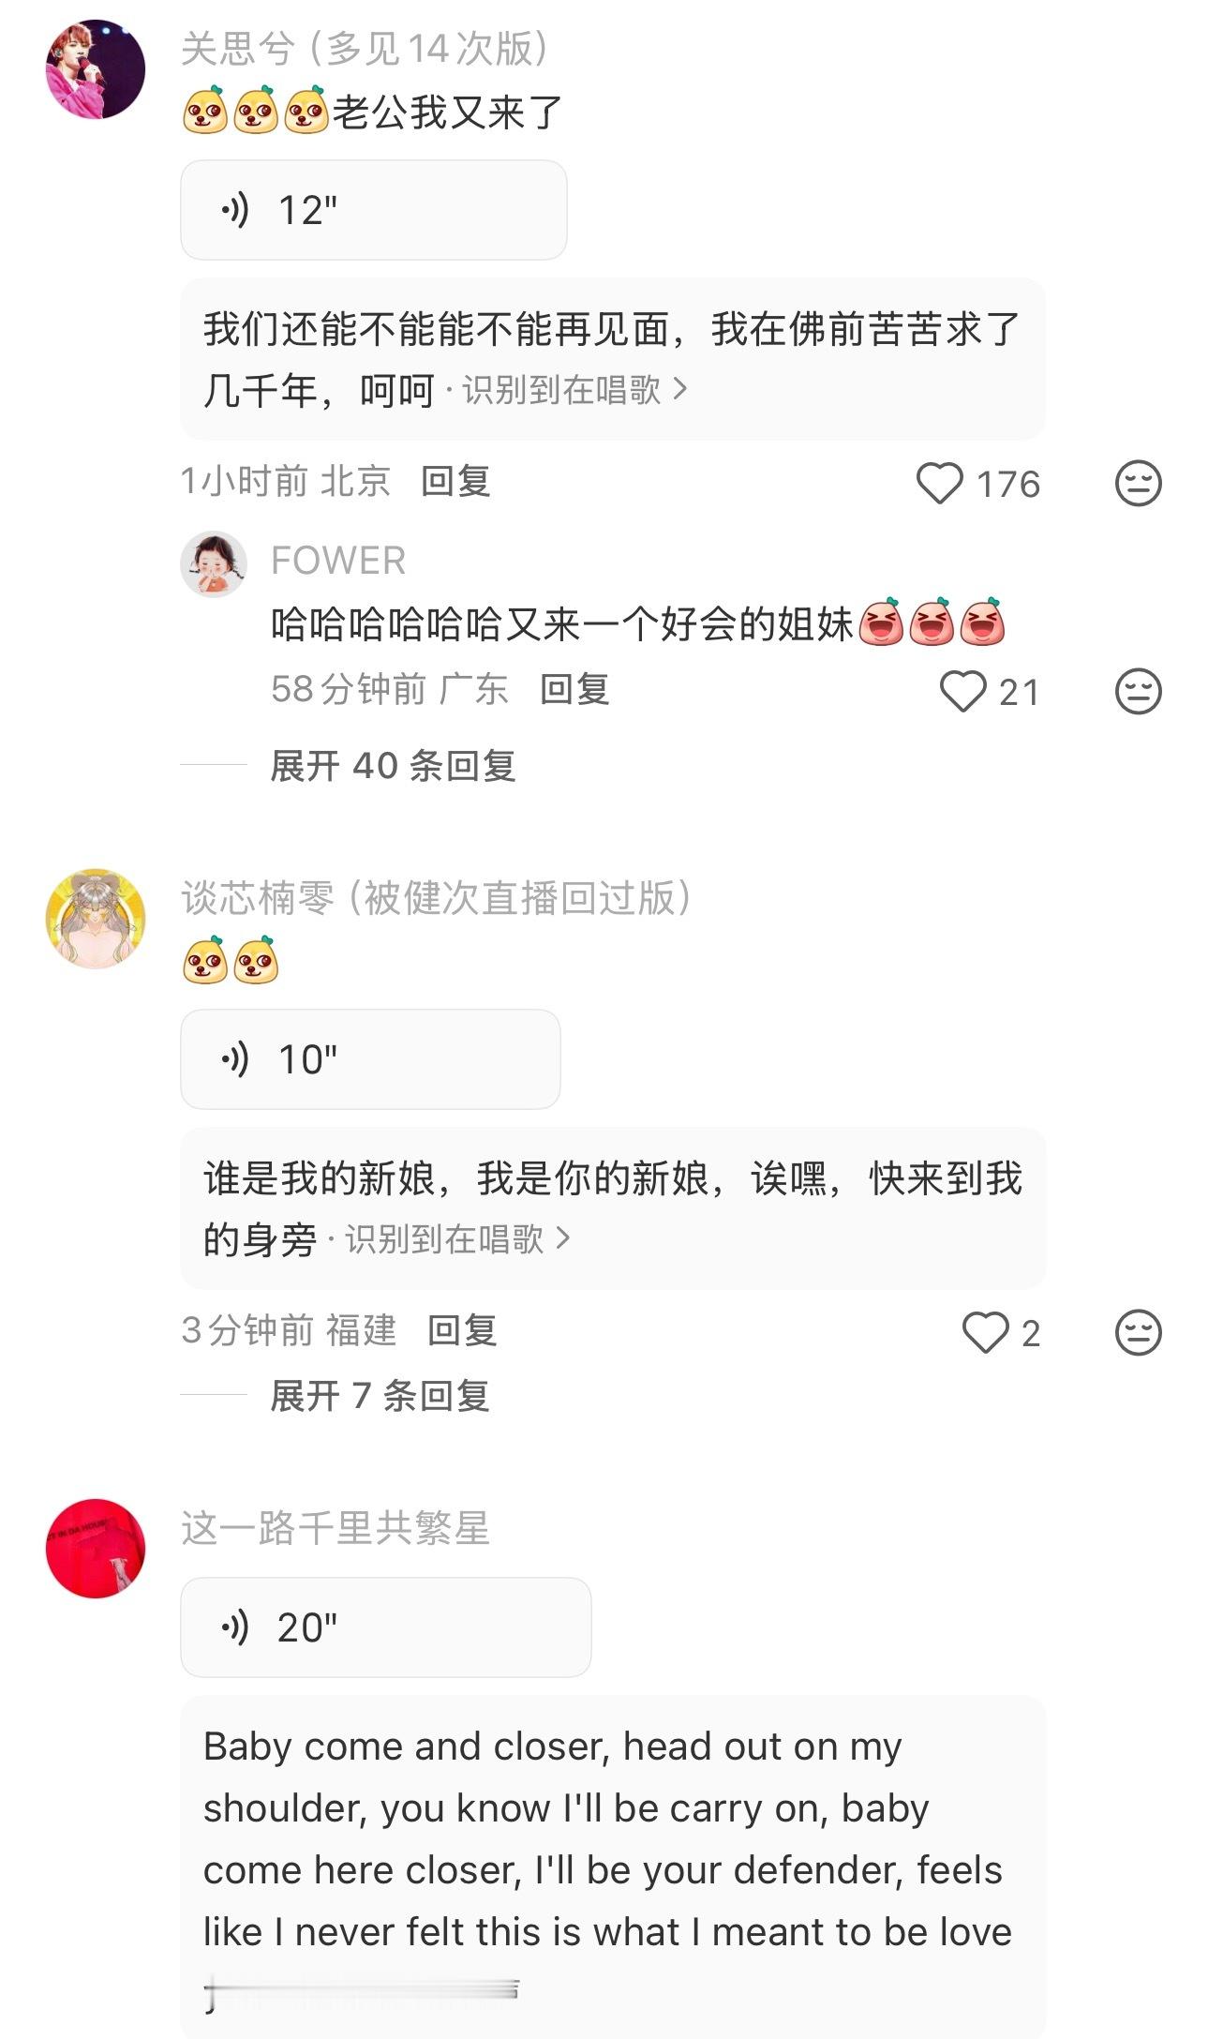Open 谈芯楠零's profile avatar

[96, 918]
